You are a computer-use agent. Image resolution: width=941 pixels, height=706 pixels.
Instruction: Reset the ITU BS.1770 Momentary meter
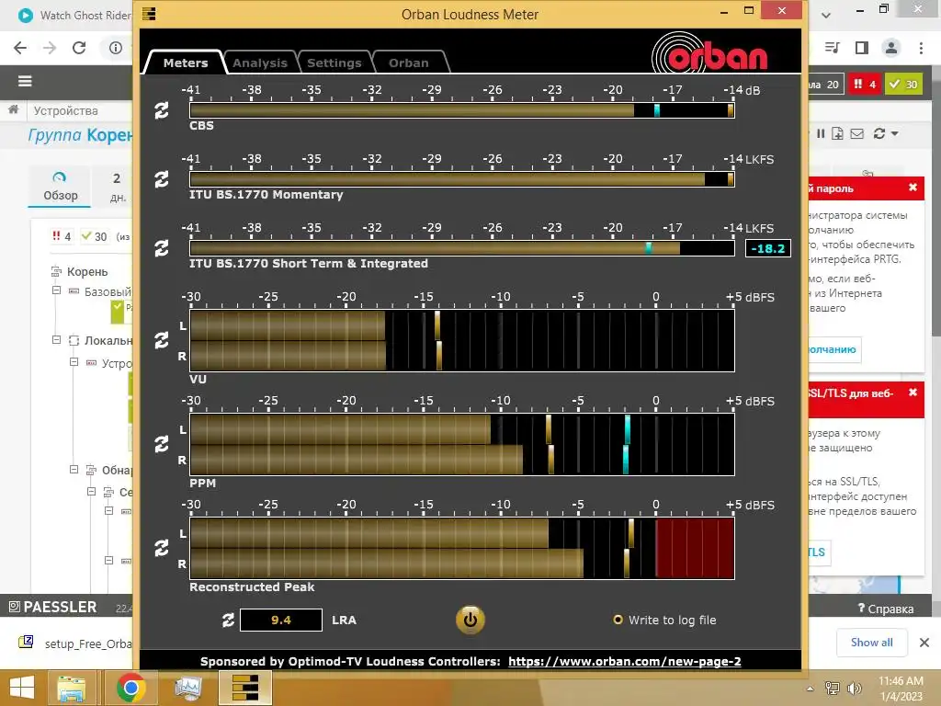[x=162, y=179]
